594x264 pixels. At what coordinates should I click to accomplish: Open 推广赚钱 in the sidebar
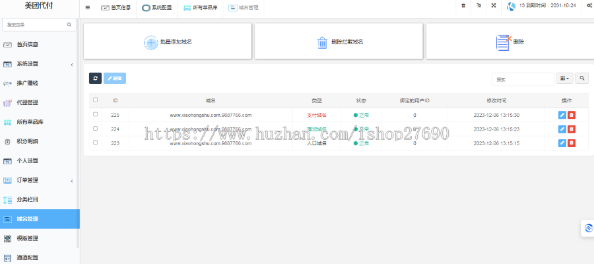click(x=40, y=83)
